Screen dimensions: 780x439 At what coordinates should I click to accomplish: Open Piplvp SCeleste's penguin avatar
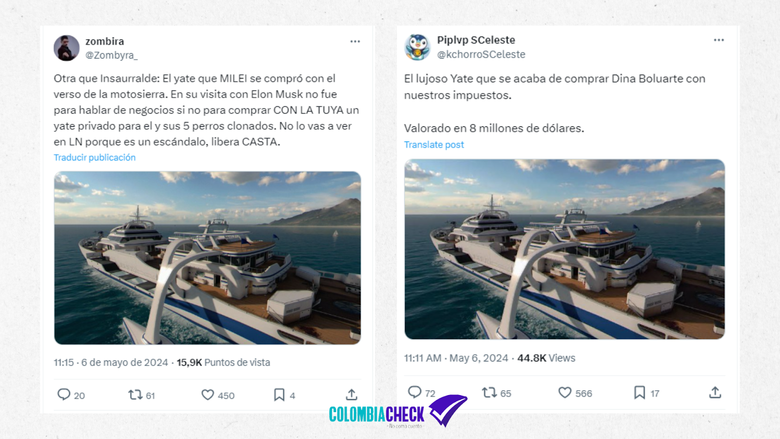tap(417, 47)
